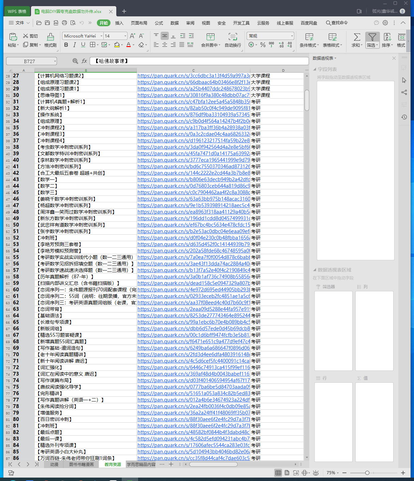The image size is (414, 481).
Task: Click the insert function fx button
Action: (x=85, y=61)
